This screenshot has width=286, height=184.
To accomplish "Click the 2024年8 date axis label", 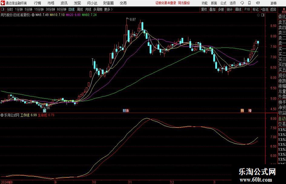I will click(7, 182).
